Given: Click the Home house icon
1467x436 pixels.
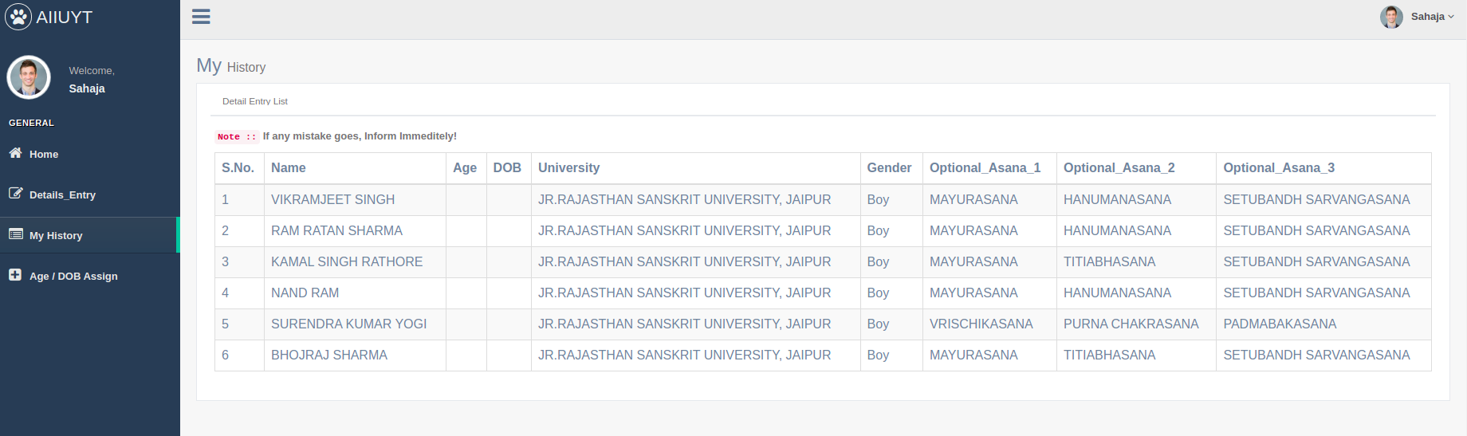Looking at the screenshot, I should [15, 153].
